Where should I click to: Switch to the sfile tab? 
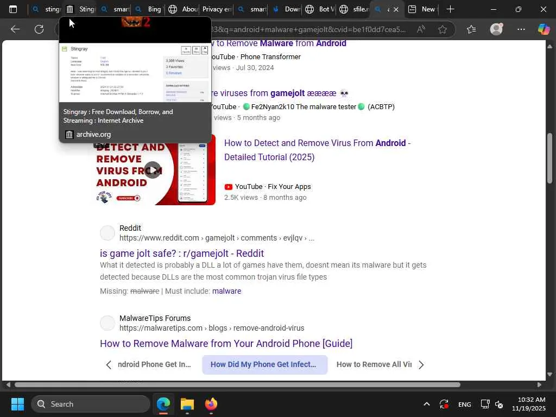(x=354, y=9)
